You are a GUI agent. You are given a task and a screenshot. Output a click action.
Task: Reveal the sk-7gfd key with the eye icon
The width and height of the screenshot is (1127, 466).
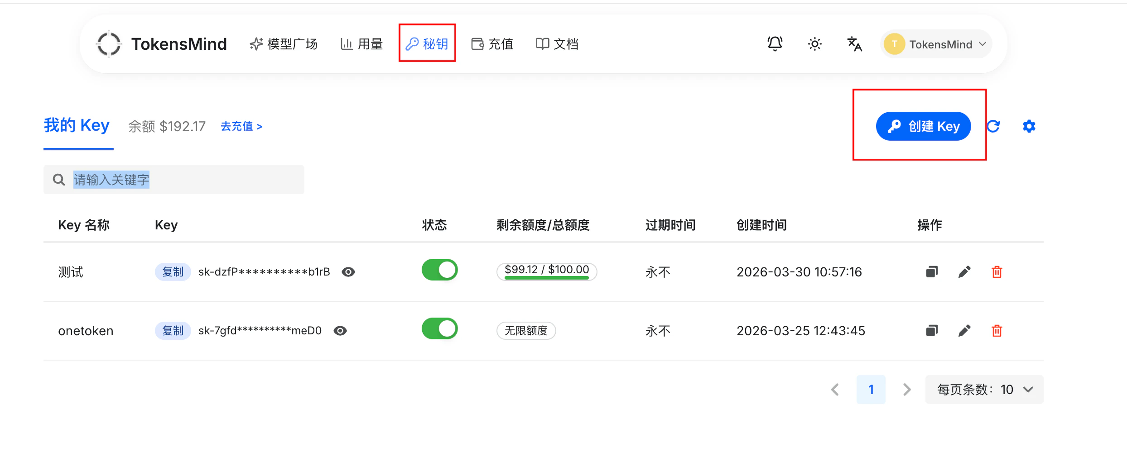(340, 331)
